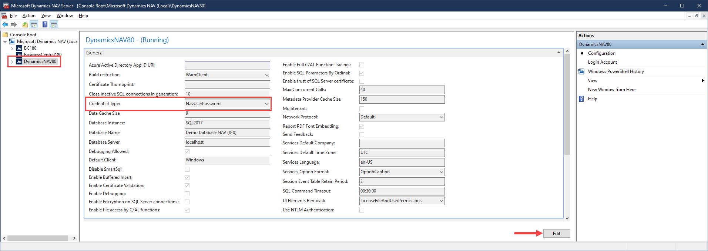
Task: Toggle the Multitenant checkbox
Action: pyautogui.click(x=362, y=108)
